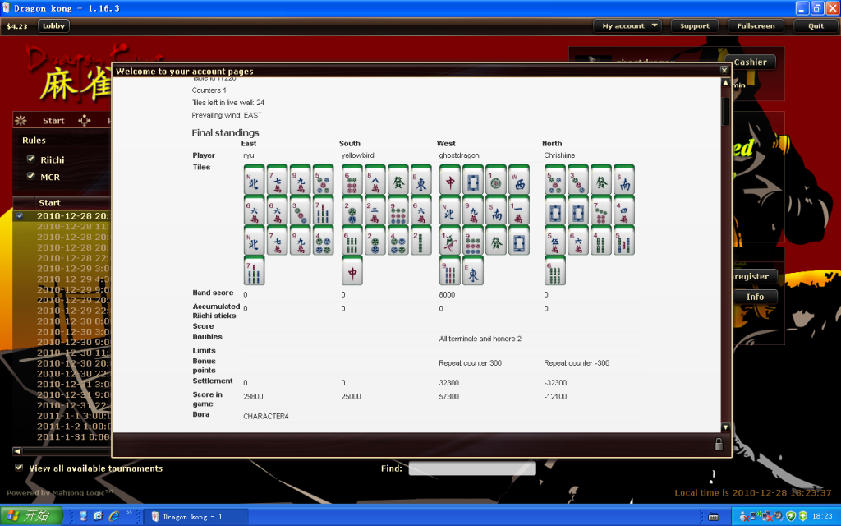The width and height of the screenshot is (841, 526).
Task: Click Chrishime's 7-dot tile
Action: click(601, 210)
